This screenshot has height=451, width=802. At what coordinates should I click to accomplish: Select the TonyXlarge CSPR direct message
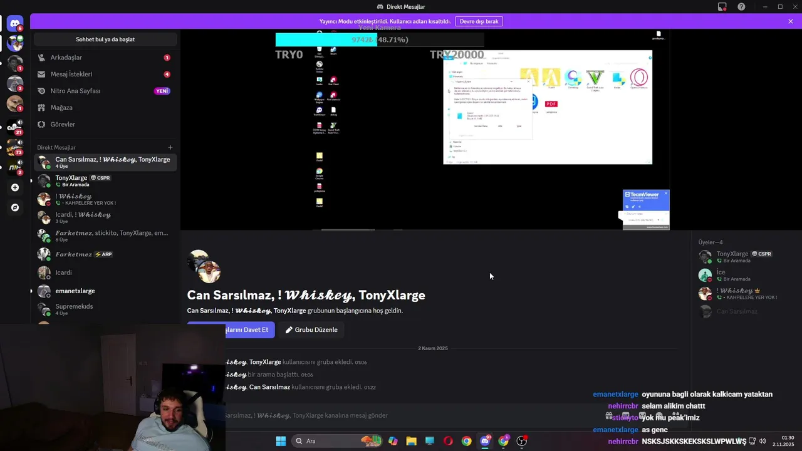[105, 181]
